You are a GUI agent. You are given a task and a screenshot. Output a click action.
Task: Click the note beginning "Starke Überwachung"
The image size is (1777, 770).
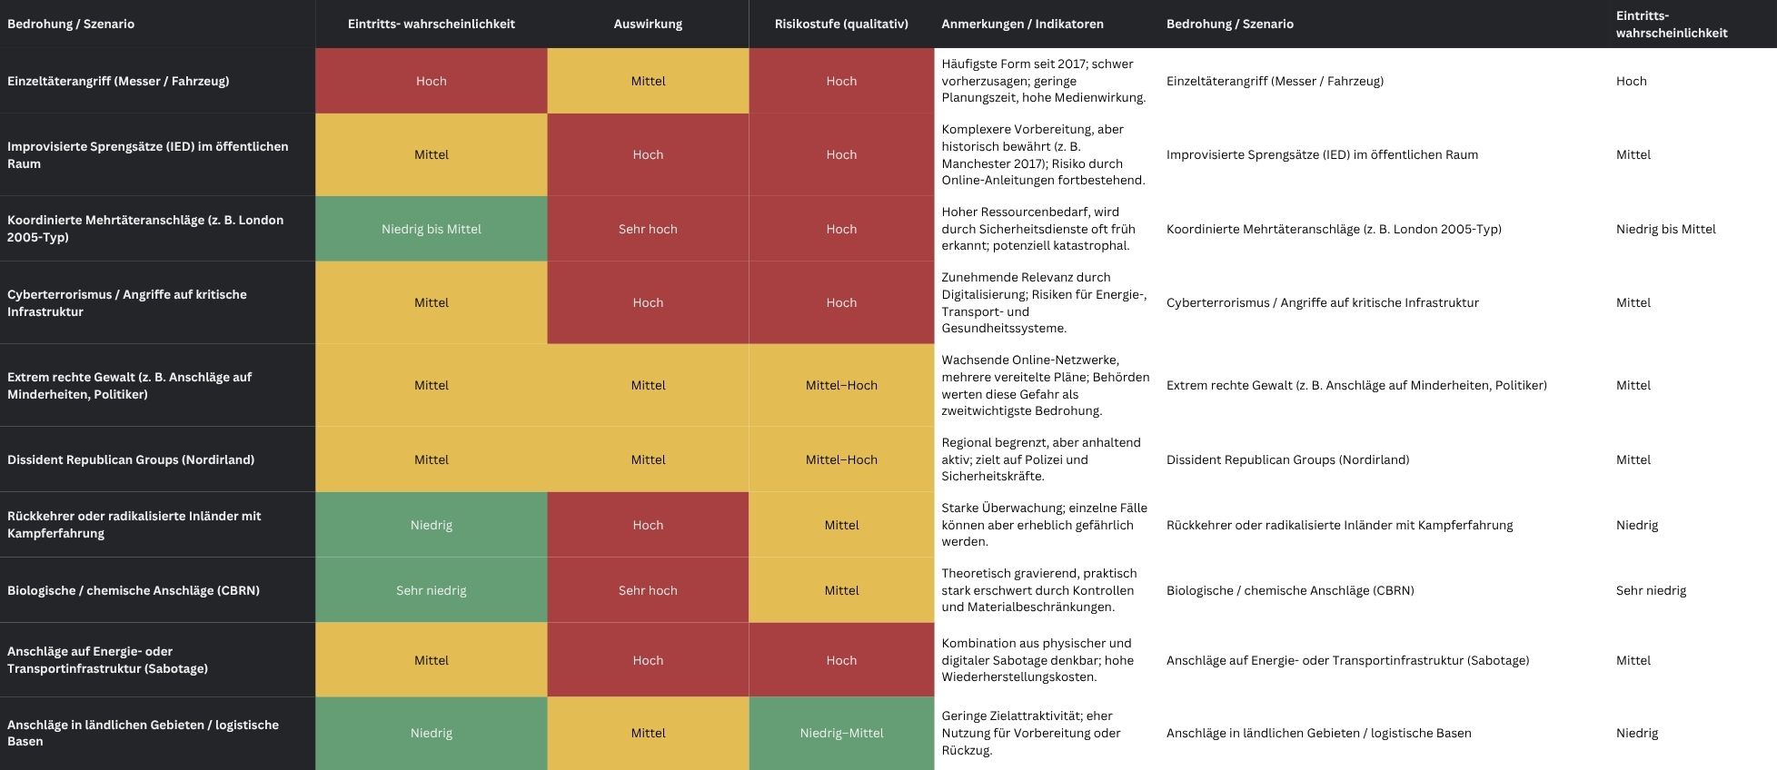[x=1044, y=525]
